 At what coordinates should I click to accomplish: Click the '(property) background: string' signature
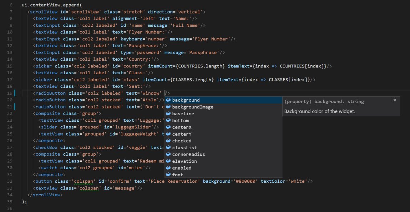click(324, 102)
